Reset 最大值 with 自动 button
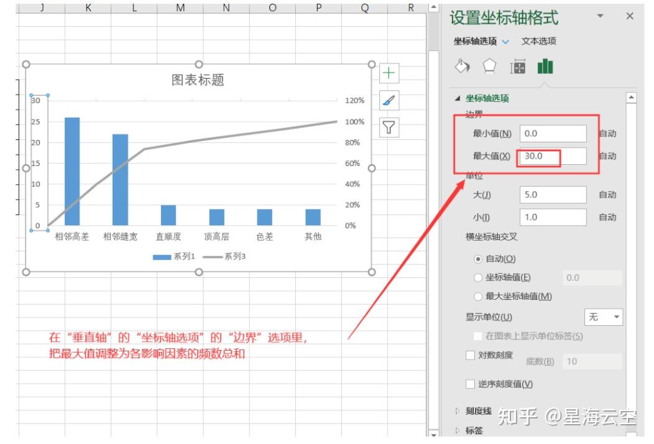The image size is (654, 444). click(x=607, y=156)
